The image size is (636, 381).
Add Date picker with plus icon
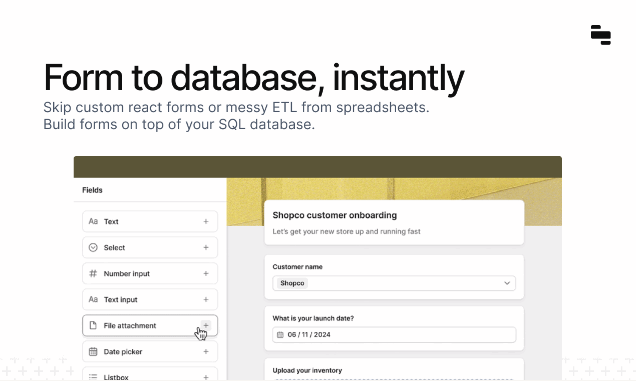pyautogui.click(x=206, y=351)
